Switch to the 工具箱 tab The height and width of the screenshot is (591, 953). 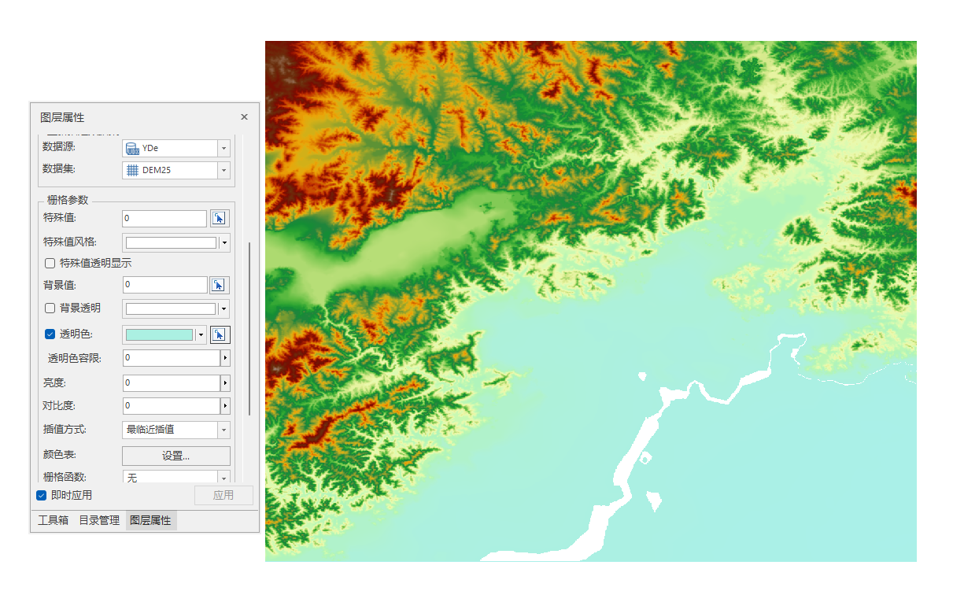[54, 521]
